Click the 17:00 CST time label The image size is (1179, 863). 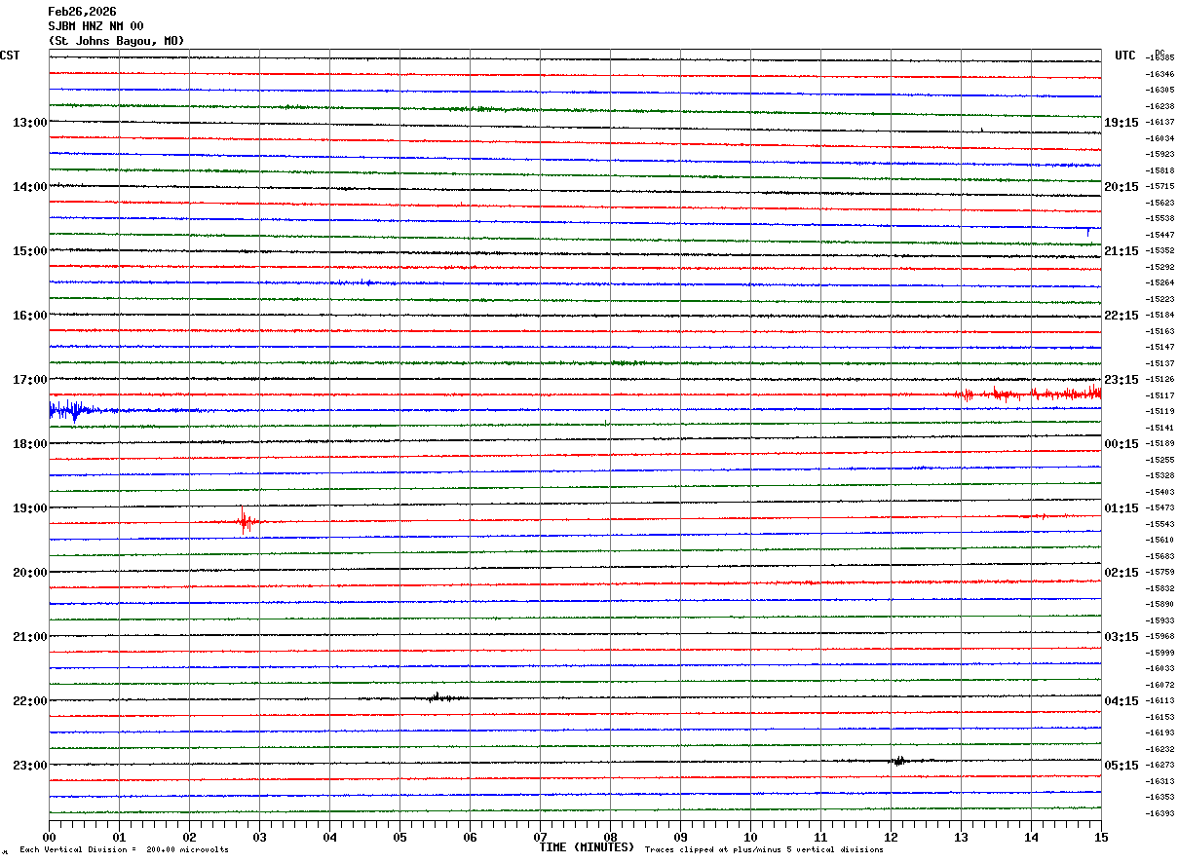click(x=29, y=380)
